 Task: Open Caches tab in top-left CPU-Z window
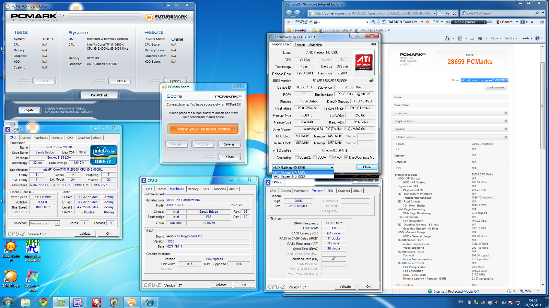tap(25, 138)
